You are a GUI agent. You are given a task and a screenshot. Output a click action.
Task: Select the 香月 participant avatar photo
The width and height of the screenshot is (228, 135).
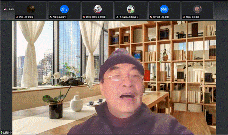[130, 9]
